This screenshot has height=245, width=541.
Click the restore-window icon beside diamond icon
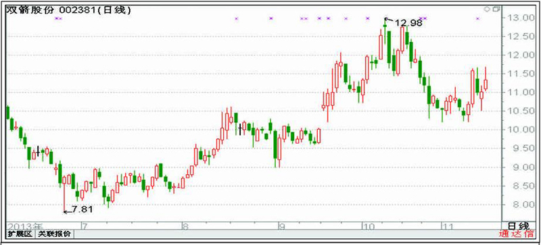tap(496, 9)
